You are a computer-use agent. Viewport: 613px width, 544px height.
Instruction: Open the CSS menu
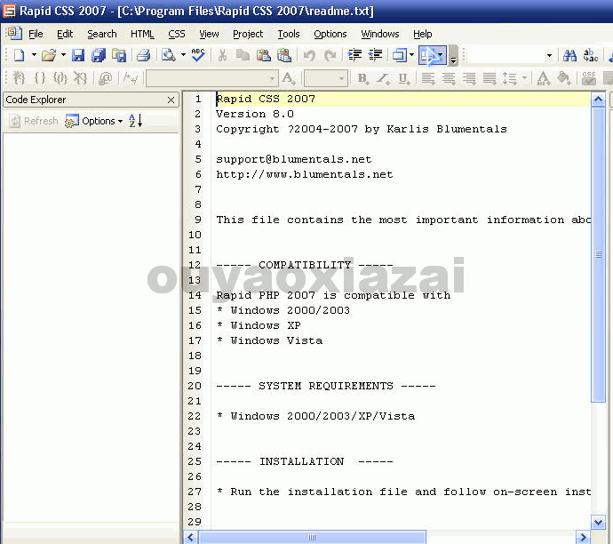pos(177,34)
